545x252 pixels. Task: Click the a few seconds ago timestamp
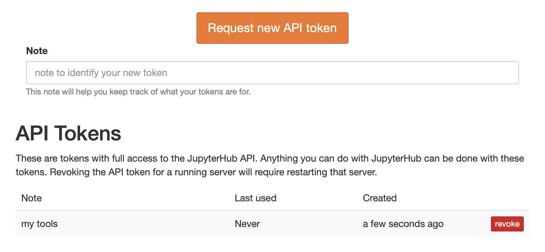403,224
